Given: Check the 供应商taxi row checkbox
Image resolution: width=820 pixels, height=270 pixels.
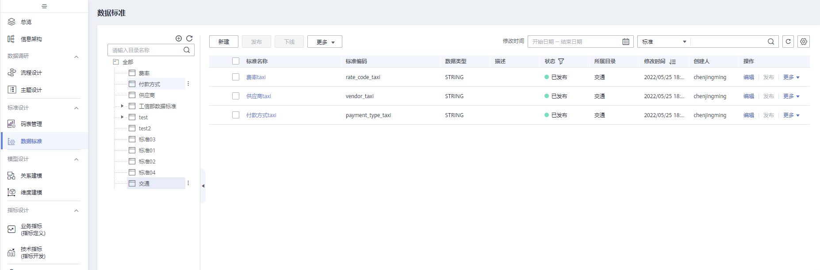Looking at the screenshot, I should (236, 96).
